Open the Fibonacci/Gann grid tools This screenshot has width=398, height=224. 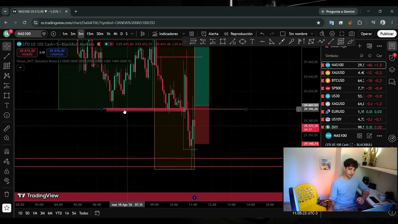[7, 66]
